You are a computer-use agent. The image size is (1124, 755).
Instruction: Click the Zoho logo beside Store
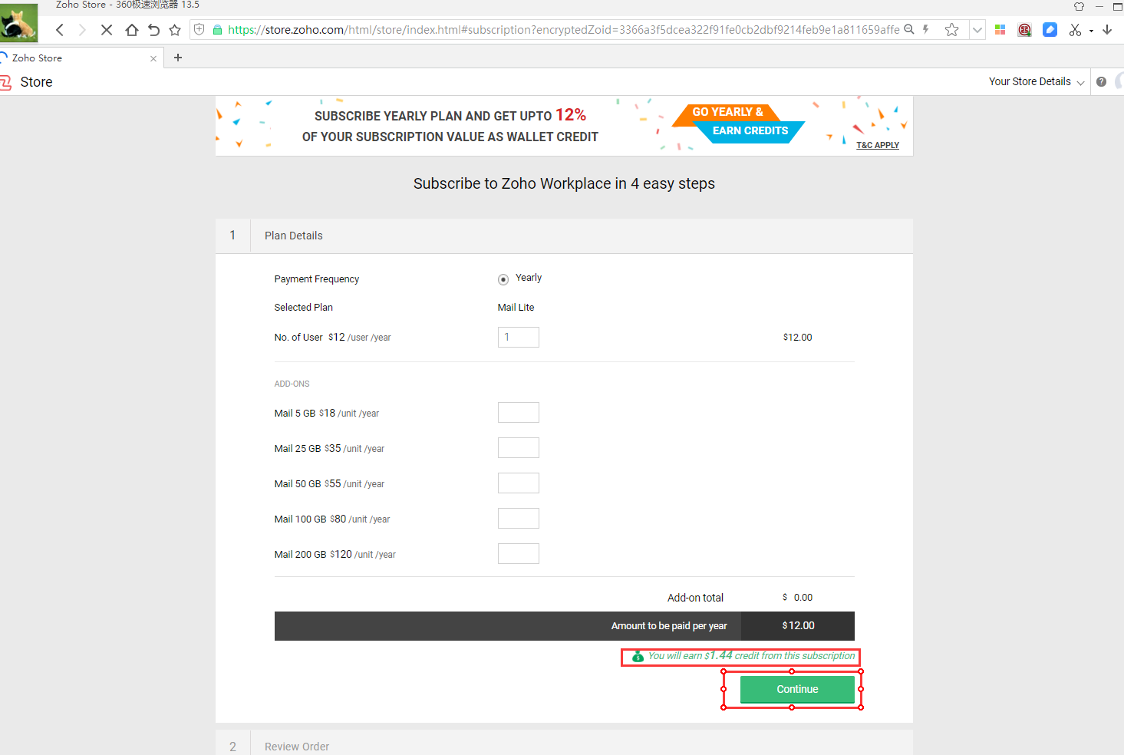point(6,82)
